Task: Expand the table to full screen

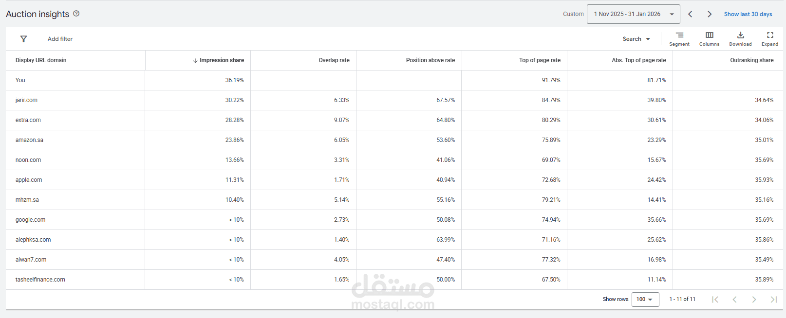Action: click(770, 38)
